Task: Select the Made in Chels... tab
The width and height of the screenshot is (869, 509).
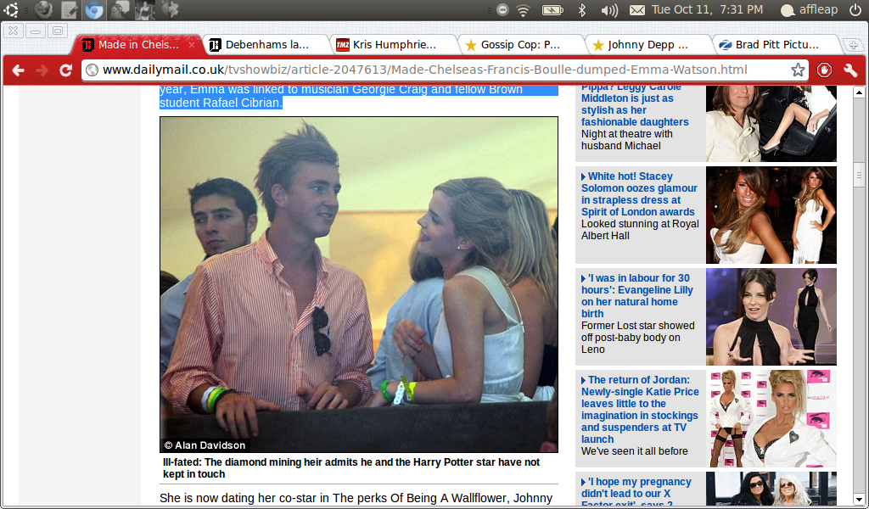Action: click(137, 44)
